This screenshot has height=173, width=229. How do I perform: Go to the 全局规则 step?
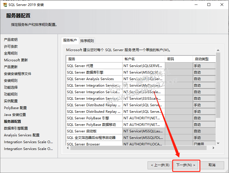pos(11,53)
